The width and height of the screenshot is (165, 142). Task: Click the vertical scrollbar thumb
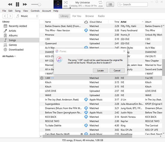(x=163, y=67)
